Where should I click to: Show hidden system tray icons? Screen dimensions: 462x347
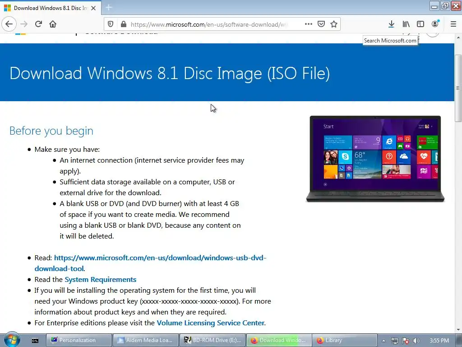pos(383,341)
